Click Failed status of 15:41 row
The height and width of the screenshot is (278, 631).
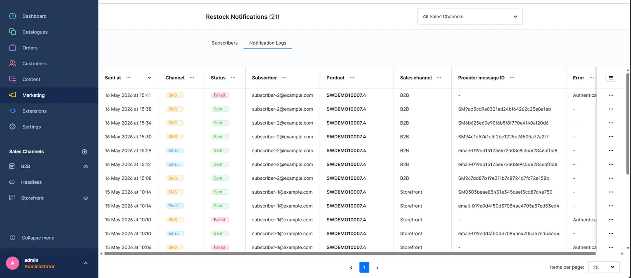220,95
